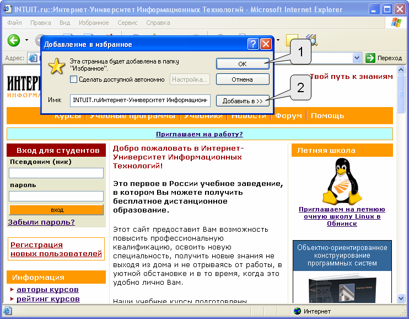Click the globe Internet zone icon
The height and width of the screenshot is (319, 409).
pos(297,311)
